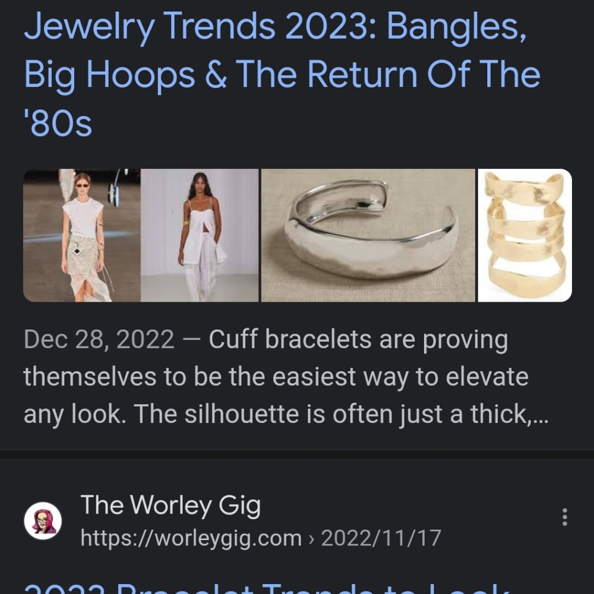Image resolution: width=594 pixels, height=594 pixels.
Task: Tap The Worley Gig site name
Action: 170,505
